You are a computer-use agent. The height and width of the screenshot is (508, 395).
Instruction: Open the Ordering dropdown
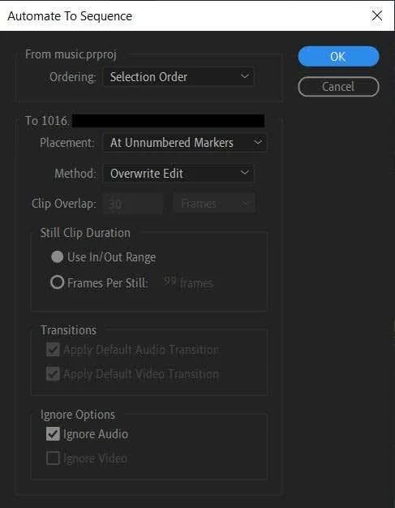tap(178, 77)
